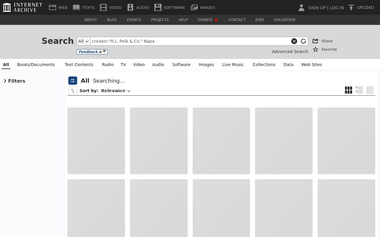Click the search reload spinner icon

pyautogui.click(x=303, y=41)
